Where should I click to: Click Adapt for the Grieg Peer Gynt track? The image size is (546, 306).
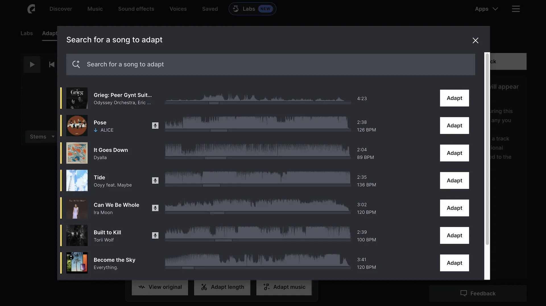click(x=454, y=98)
